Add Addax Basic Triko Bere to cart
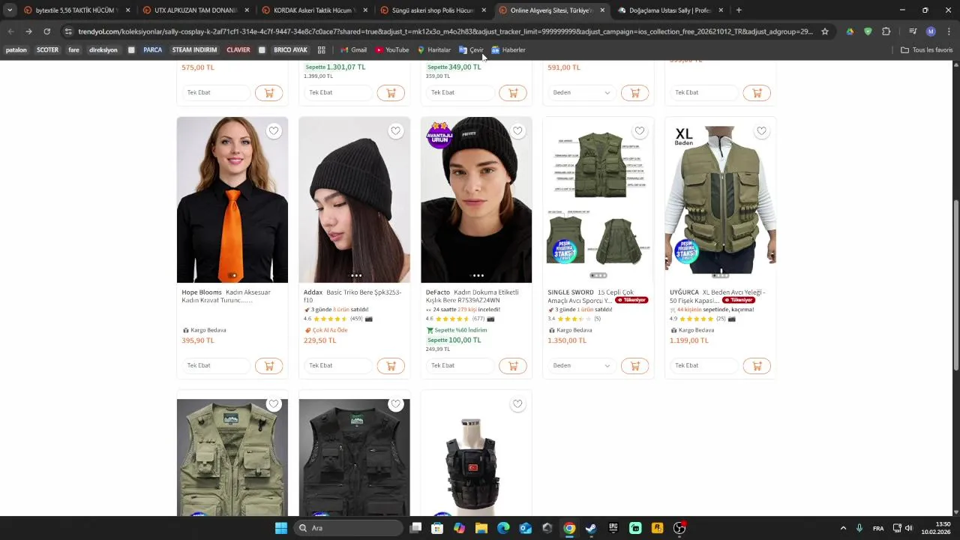The height and width of the screenshot is (540, 960). pos(391,366)
